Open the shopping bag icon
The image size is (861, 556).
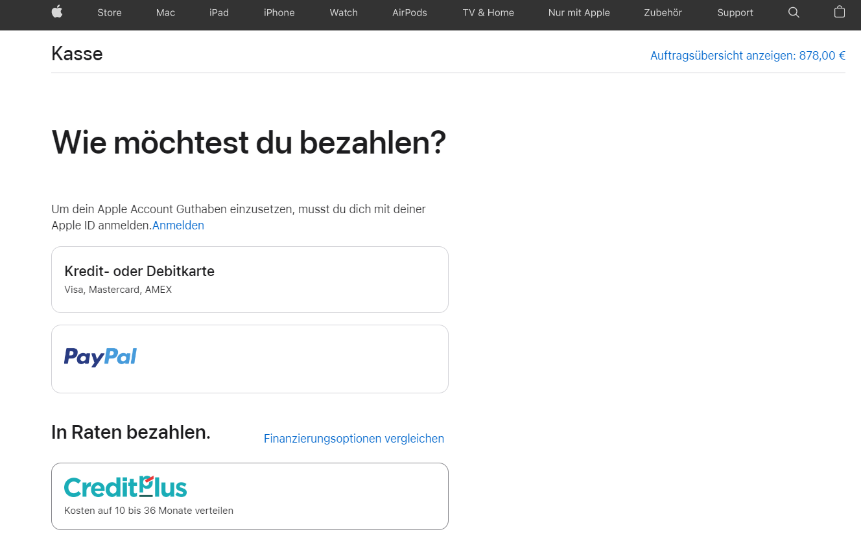coord(840,12)
